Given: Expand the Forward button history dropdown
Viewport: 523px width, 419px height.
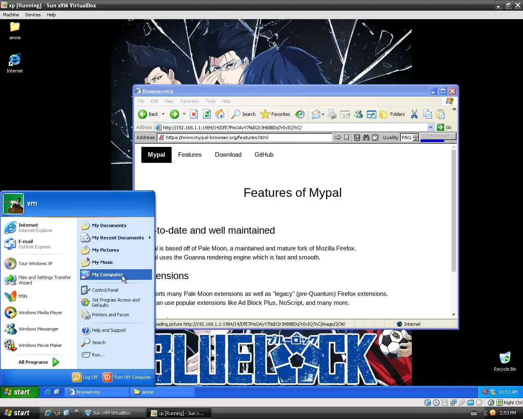Looking at the screenshot, I should coord(184,114).
